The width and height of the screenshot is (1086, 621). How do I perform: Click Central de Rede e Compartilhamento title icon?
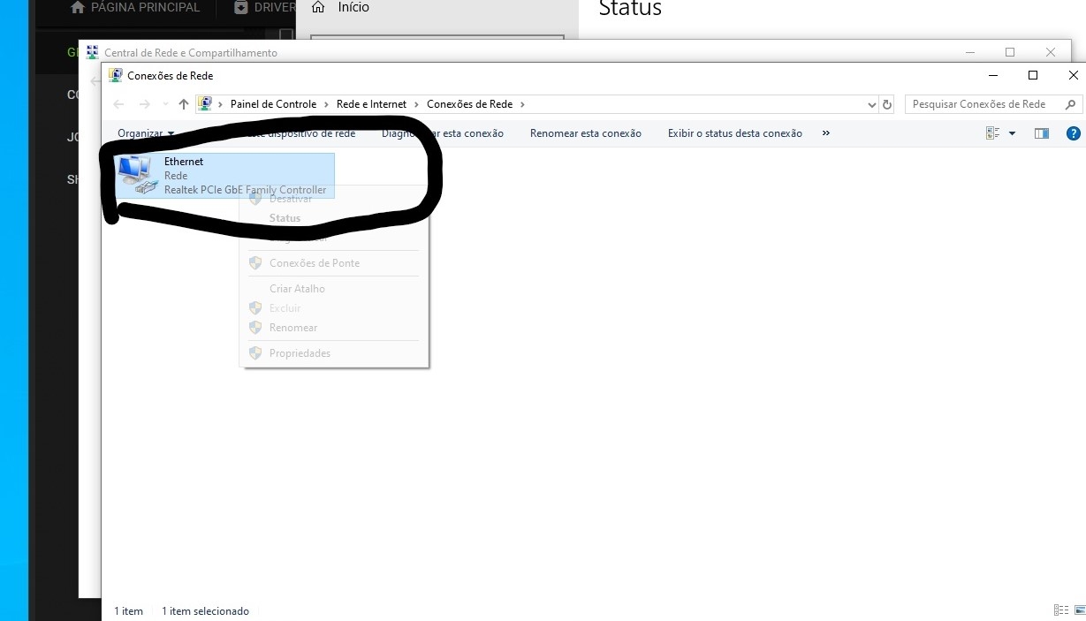tap(92, 53)
